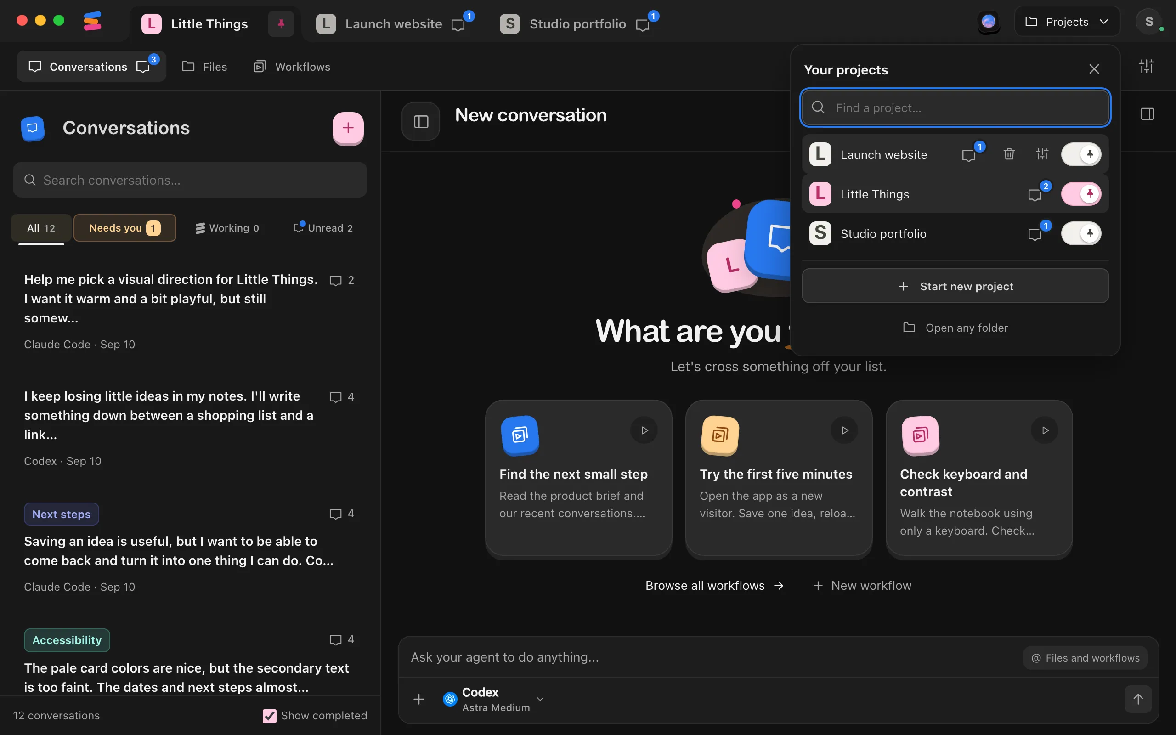Image resolution: width=1176 pixels, height=735 pixels.
Task: Open Launch website project settings sliders icon
Action: pos(1042,154)
